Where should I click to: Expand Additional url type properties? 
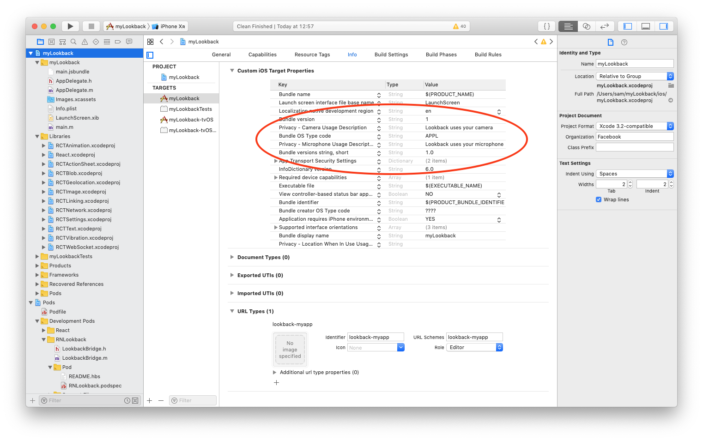[275, 372]
